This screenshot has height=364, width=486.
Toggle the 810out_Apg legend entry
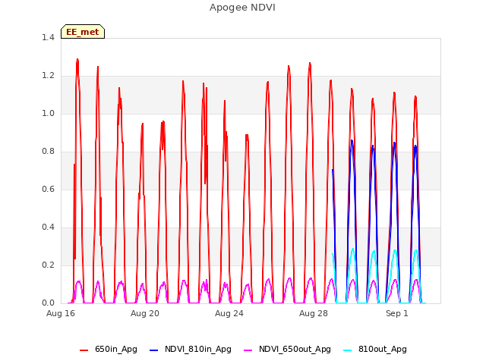coord(375,350)
